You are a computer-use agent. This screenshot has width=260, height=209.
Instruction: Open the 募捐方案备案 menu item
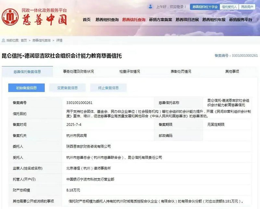pyautogui.click(x=160, y=20)
